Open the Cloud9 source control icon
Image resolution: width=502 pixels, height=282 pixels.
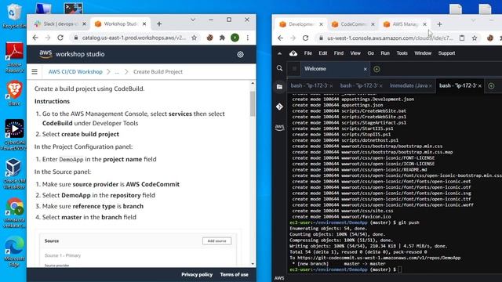279,107
